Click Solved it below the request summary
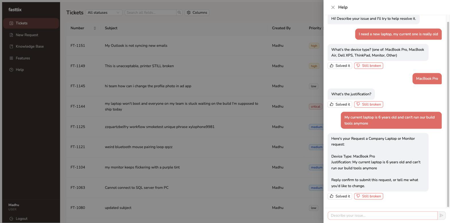 point(340,196)
